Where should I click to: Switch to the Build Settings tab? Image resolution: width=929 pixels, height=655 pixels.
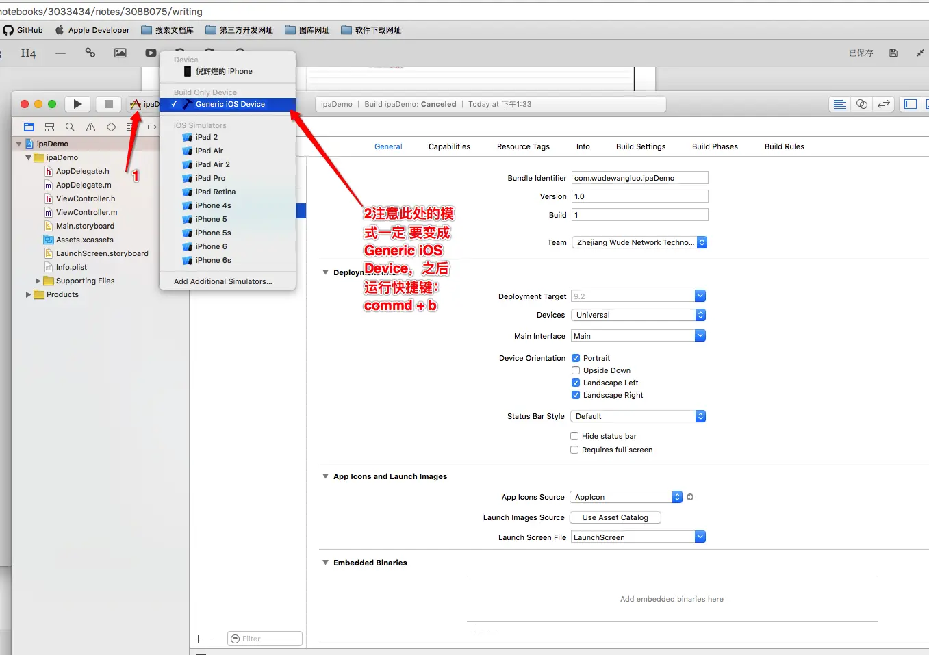coord(641,146)
